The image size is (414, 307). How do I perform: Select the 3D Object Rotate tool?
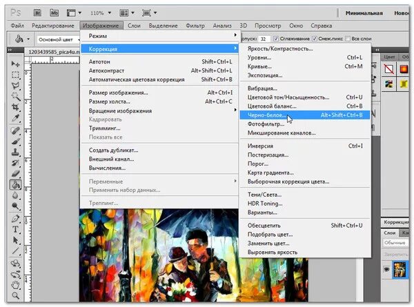(x=15, y=263)
